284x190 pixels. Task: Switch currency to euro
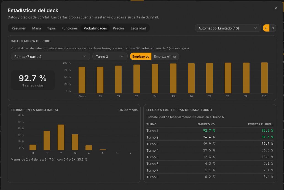point(266,28)
